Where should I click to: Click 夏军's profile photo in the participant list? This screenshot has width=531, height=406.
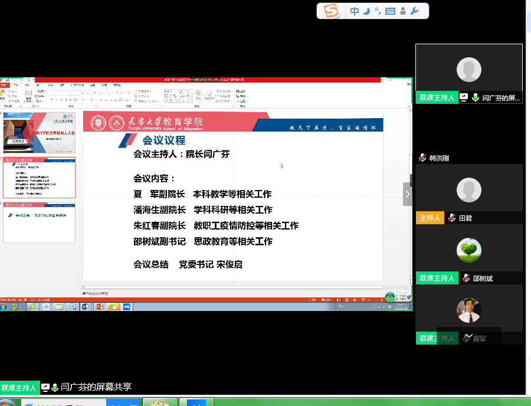tap(469, 310)
